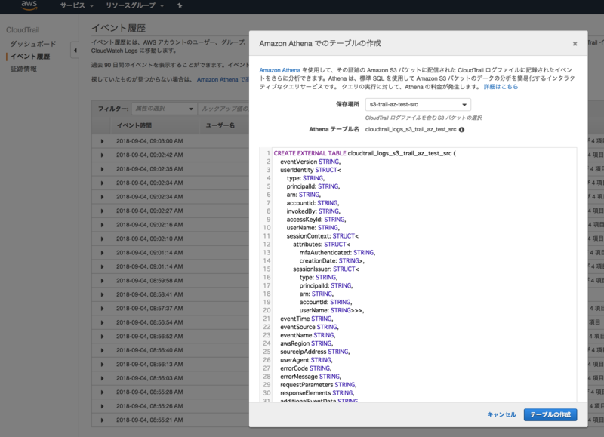The width and height of the screenshot is (604, 437).
Task: Click the Amazon Athena link on the background page
Action: coord(223,80)
